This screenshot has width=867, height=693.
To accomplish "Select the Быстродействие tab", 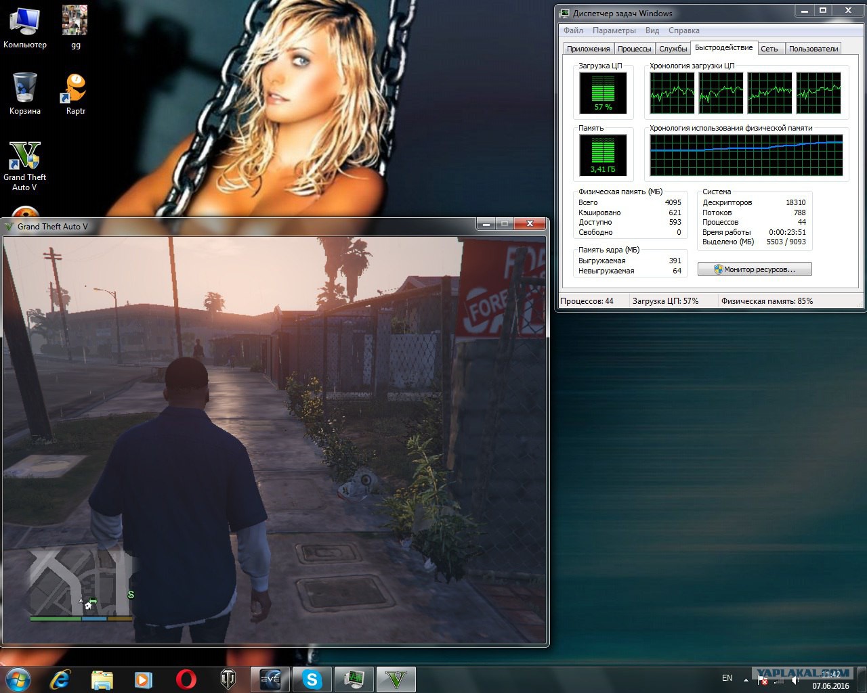I will coord(723,47).
